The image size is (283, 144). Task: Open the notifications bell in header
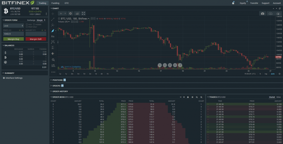[233, 3]
